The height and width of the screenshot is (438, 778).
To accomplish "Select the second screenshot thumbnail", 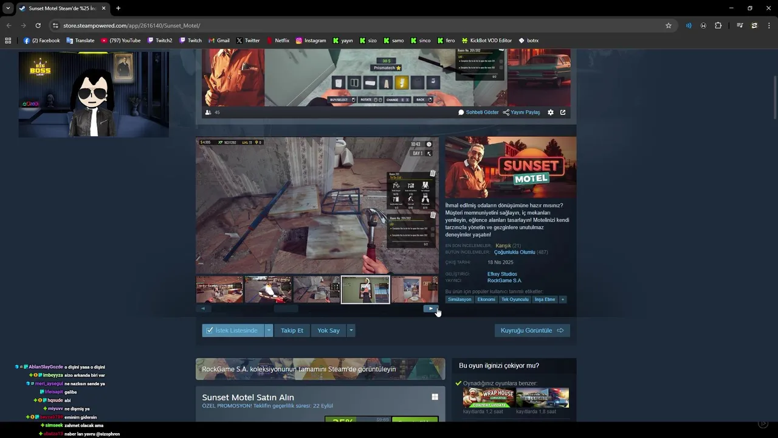I will (x=268, y=290).
